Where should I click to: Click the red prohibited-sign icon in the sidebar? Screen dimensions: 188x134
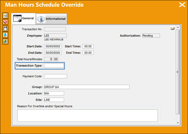5,22
